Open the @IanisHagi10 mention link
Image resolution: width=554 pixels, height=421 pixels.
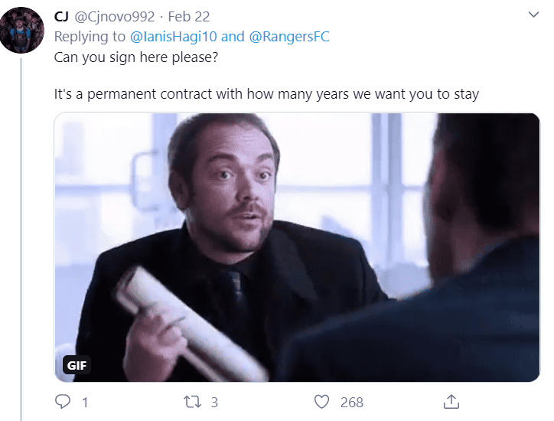pyautogui.click(x=173, y=37)
